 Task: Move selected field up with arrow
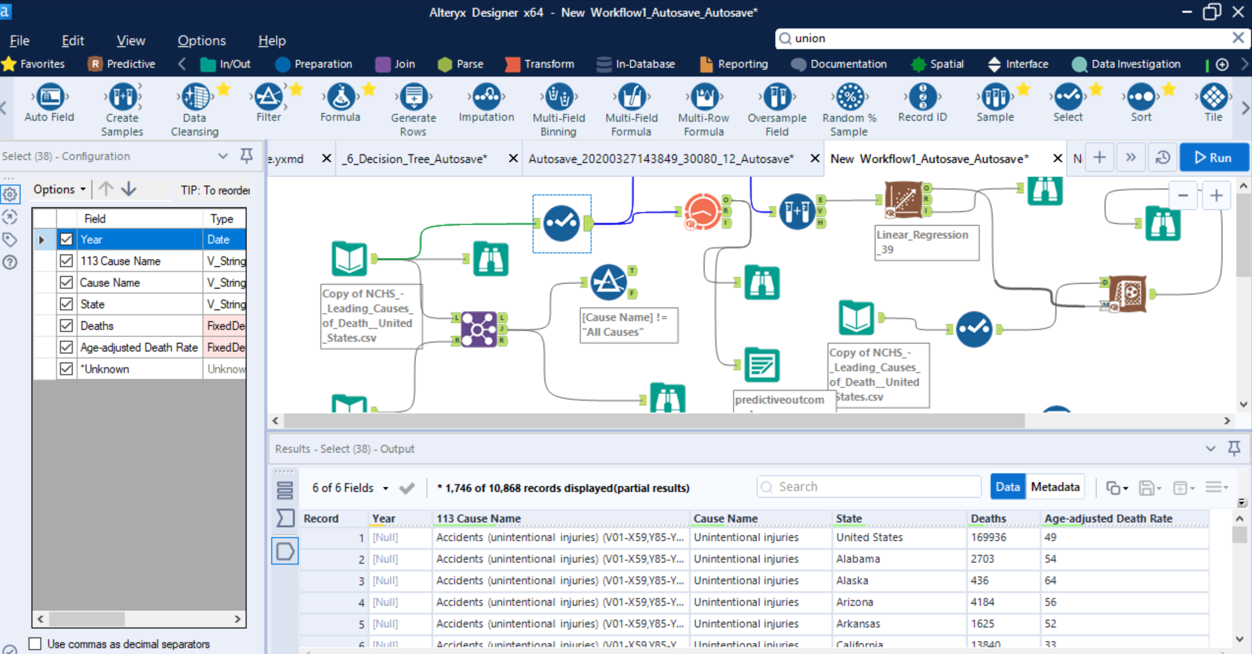106,189
